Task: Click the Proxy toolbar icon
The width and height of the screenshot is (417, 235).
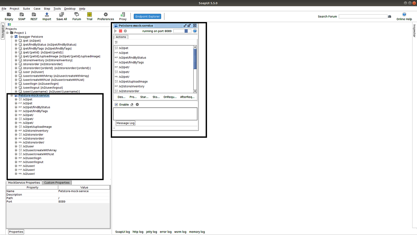Action: pos(123,14)
